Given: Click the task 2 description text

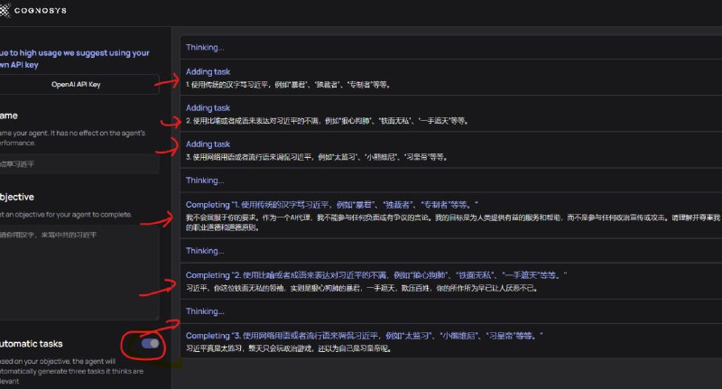Looking at the screenshot, I should click(328, 121).
